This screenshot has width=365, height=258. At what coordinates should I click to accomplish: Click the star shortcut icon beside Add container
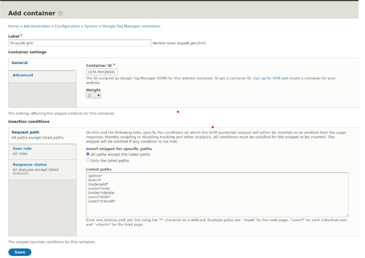(x=60, y=13)
